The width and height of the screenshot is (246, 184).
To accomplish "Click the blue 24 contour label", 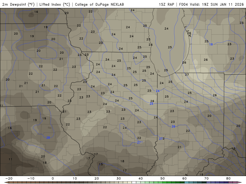I will 157,91.
